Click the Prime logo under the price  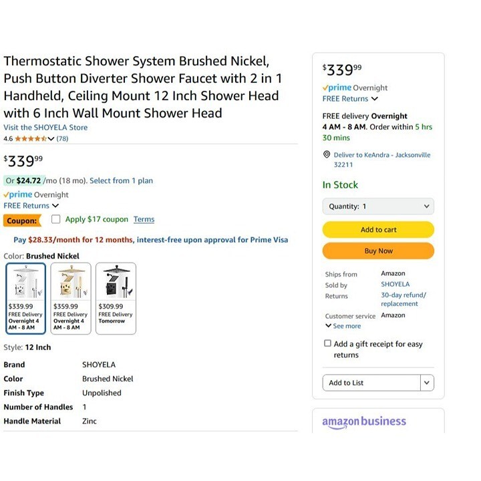pos(18,194)
